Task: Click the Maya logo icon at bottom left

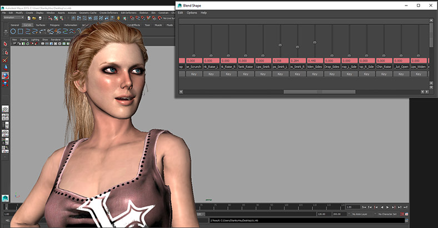Action: pos(5,199)
